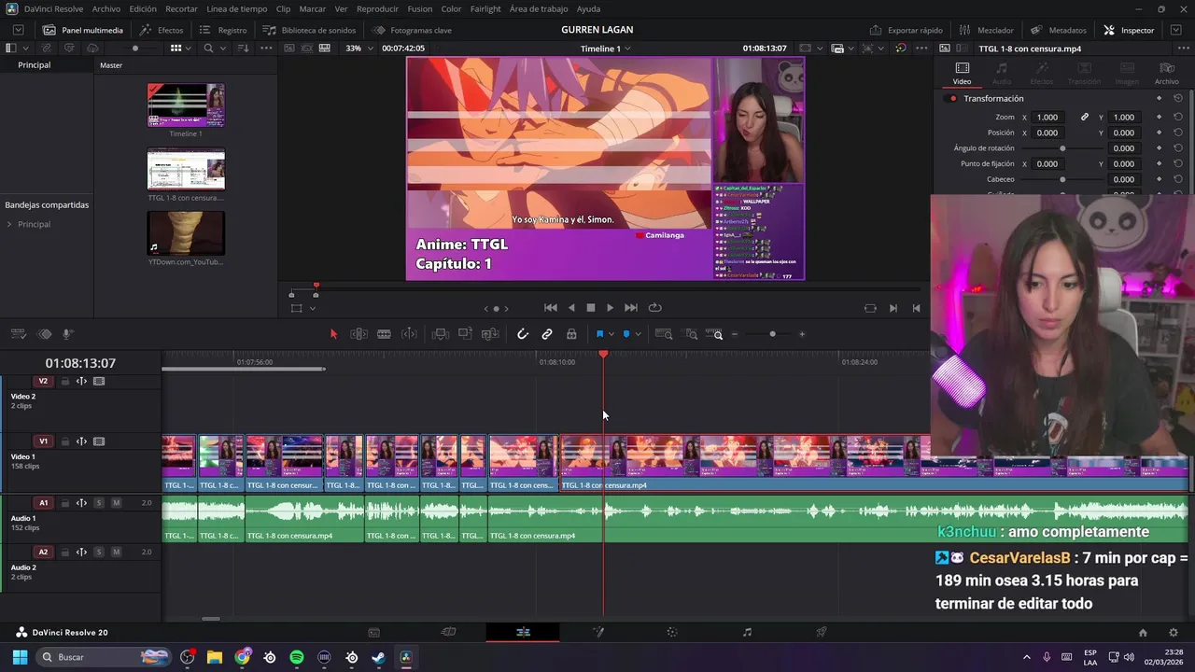Activate the Blade Edit Mode tool
The image size is (1195, 672).
pos(384,334)
